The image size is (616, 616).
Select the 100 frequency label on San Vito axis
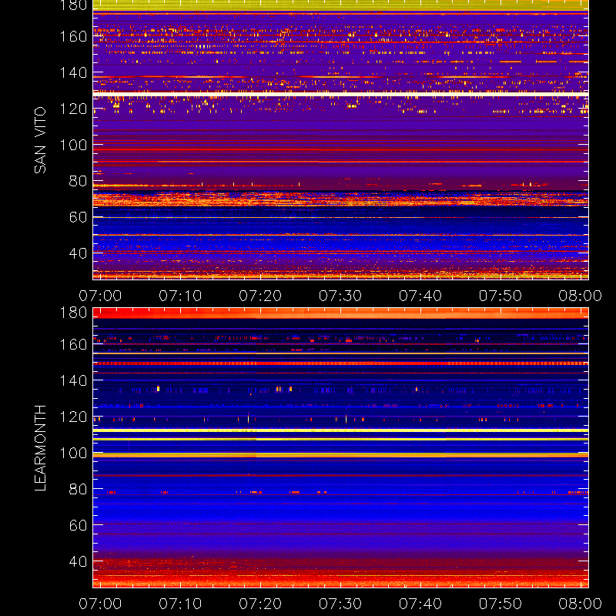(73, 145)
